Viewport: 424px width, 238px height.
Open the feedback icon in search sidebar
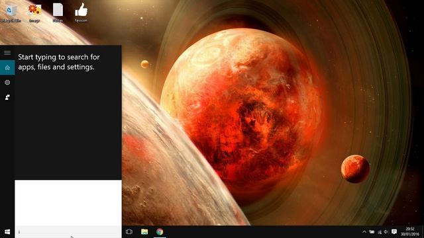[7, 97]
